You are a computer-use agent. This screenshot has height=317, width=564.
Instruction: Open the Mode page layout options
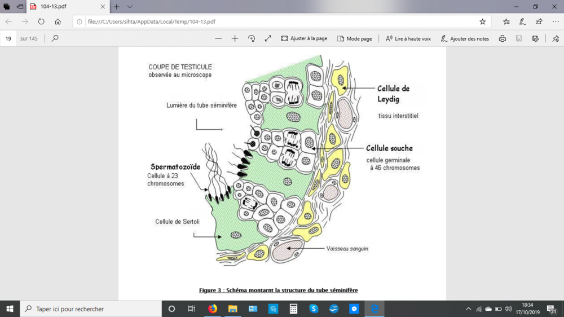[355, 38]
